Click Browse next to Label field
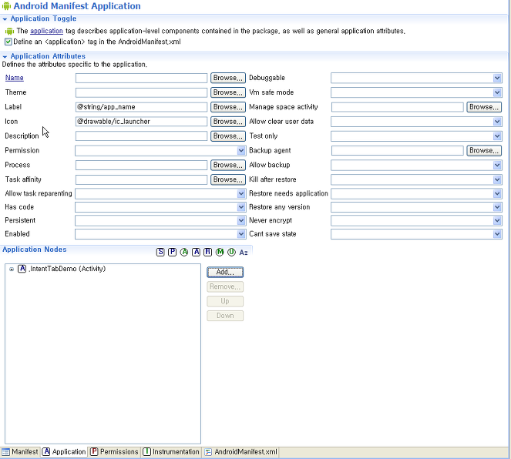 pos(228,107)
